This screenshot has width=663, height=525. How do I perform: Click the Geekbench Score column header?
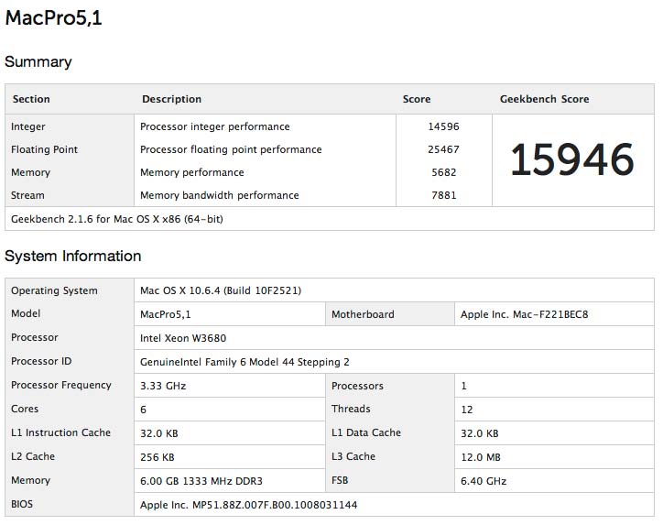coord(545,99)
